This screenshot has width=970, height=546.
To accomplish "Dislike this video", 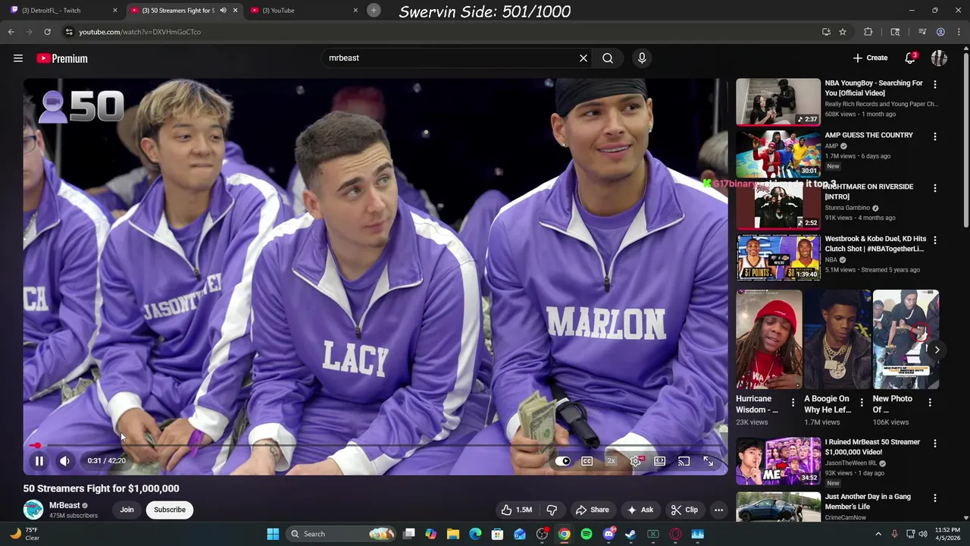I will [552, 510].
